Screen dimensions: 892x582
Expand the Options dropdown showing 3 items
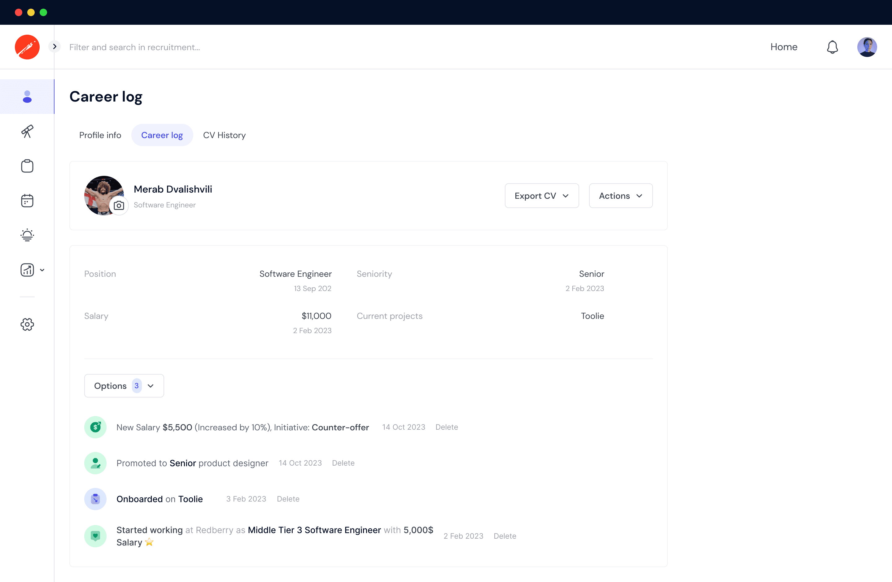pos(124,385)
